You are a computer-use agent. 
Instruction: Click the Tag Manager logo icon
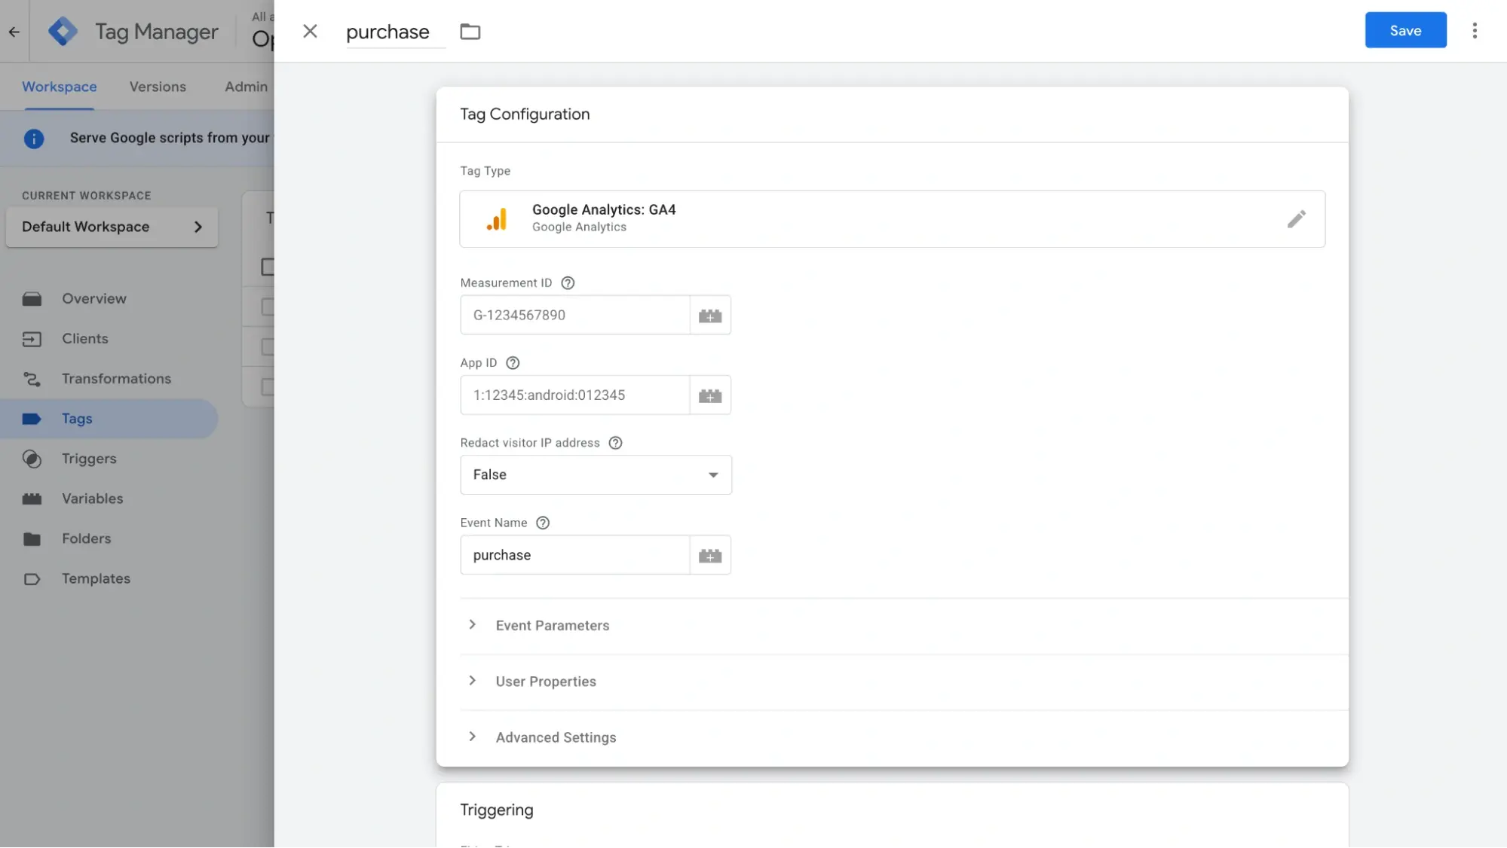click(x=63, y=32)
